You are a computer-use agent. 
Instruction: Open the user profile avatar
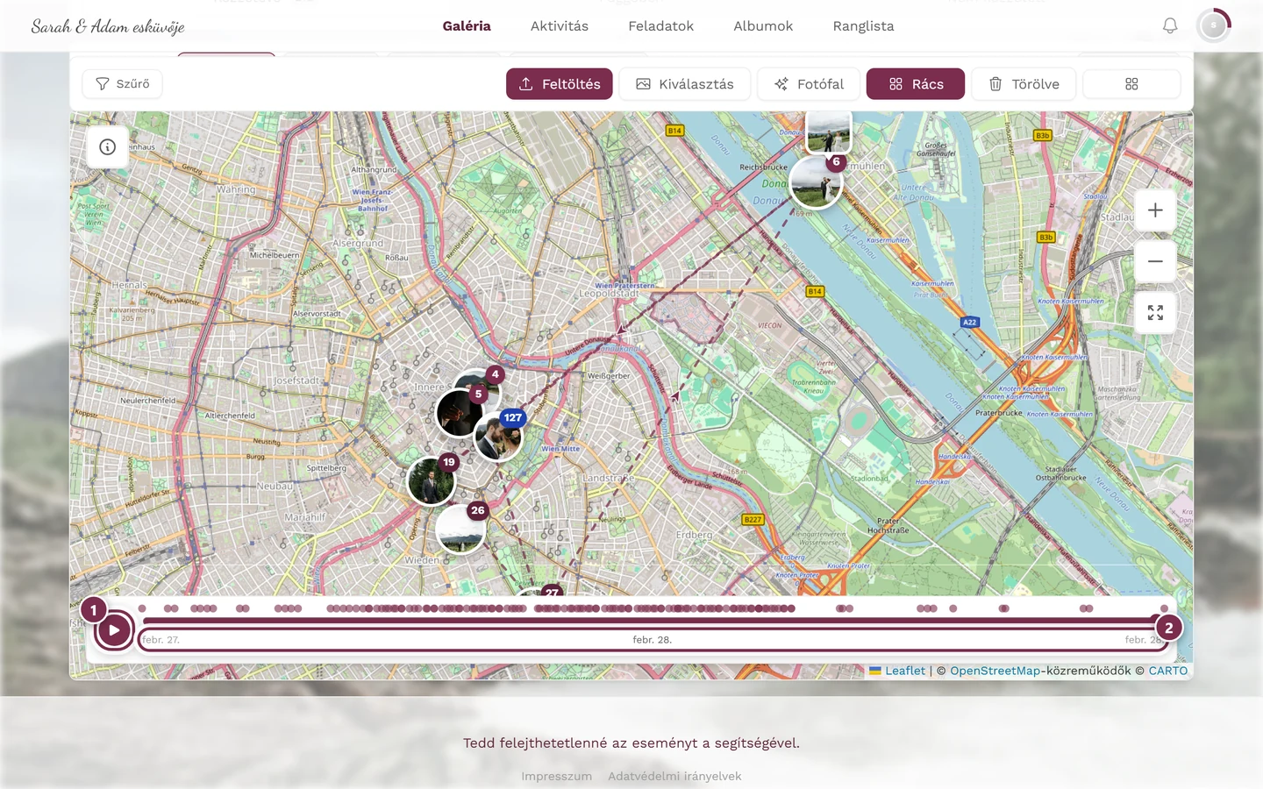click(1214, 26)
